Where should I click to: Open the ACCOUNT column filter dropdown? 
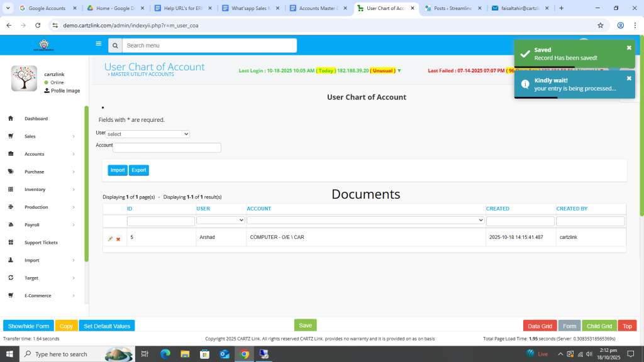pyautogui.click(x=365, y=221)
